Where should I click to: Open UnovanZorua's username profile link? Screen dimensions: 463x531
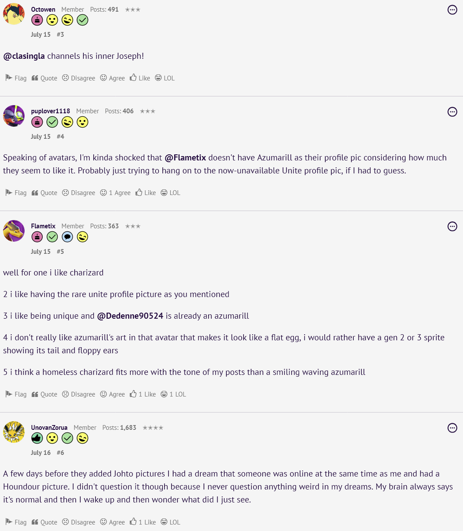point(49,428)
